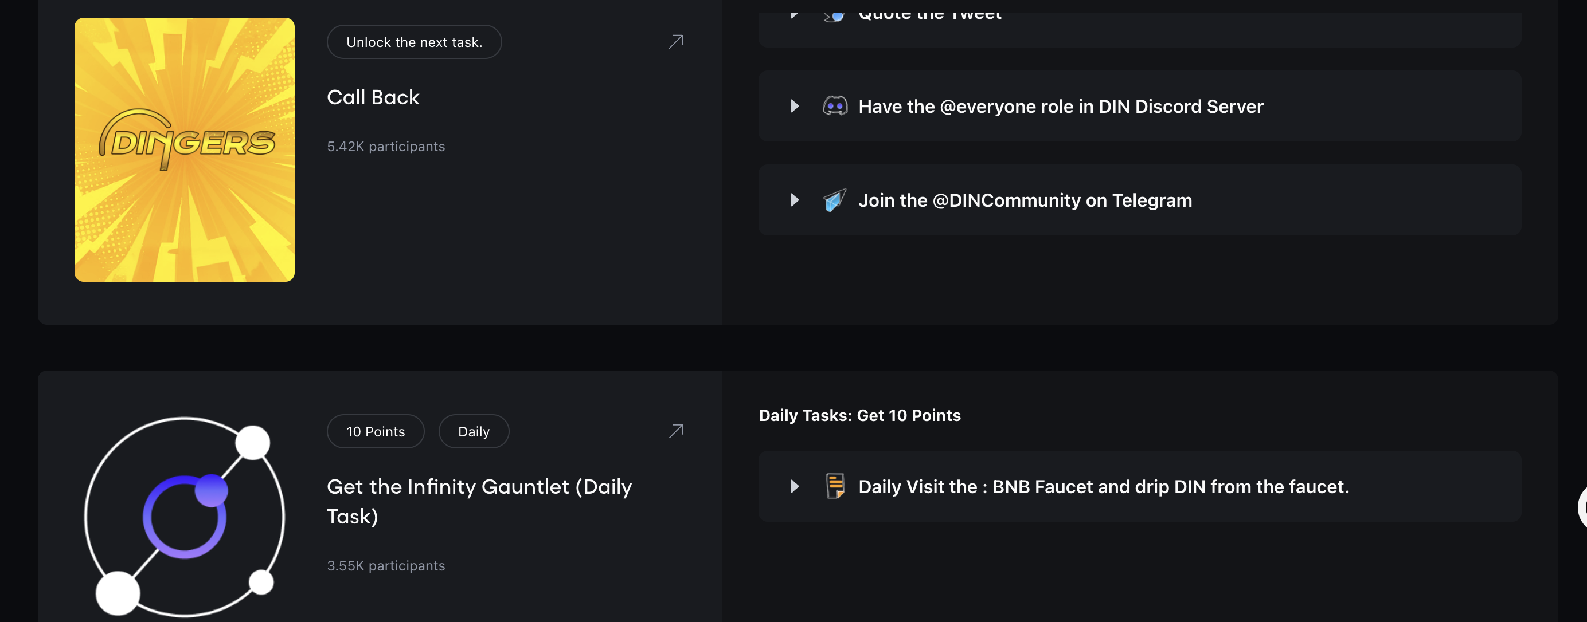
Task: Expand the Discord @everyone role task
Action: click(795, 106)
